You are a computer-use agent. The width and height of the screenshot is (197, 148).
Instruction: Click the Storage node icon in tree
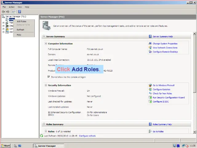(x=7, y=32)
